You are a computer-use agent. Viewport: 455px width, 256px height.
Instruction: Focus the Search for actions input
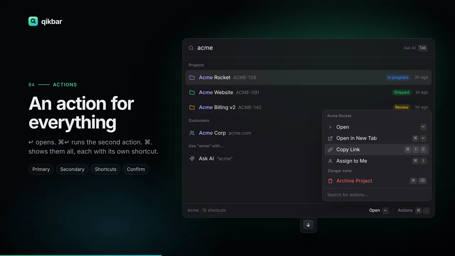click(377, 195)
